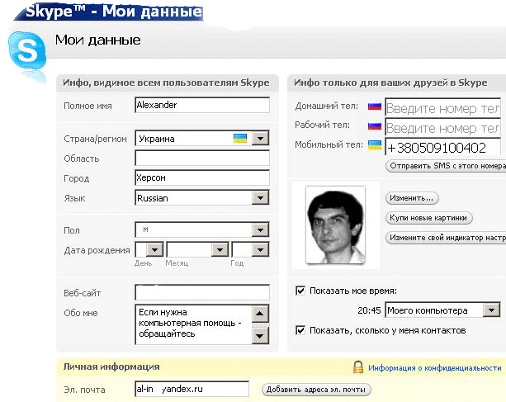Viewport: 506px width, 402px height.
Task: Click the flag beside home phone field
Action: click(x=375, y=107)
